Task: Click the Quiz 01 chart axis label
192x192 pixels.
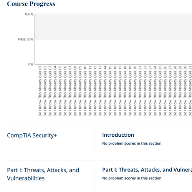Action: tap(40, 91)
